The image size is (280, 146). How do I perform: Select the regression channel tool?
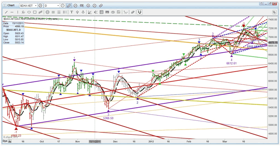coord(41,12)
